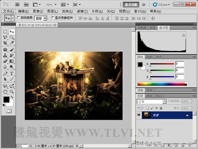Enable show transform controls checkbox

(x=53, y=18)
